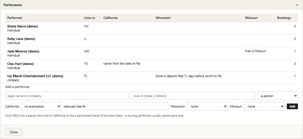
Task: Click the 'Add a performer' heading
Action: coord(17,87)
